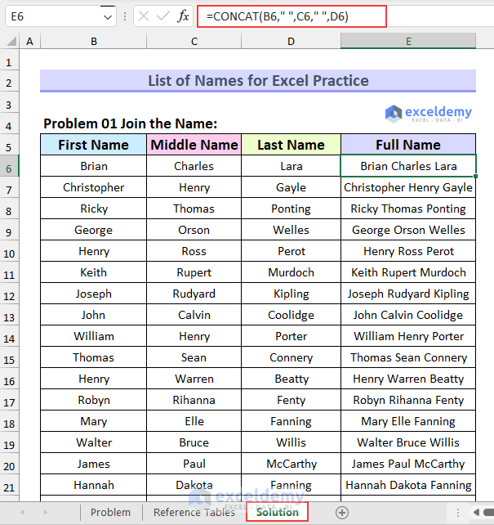This screenshot has height=525, width=494.
Task: Select cell 'Mary Elle Fanning'
Action: (x=408, y=421)
